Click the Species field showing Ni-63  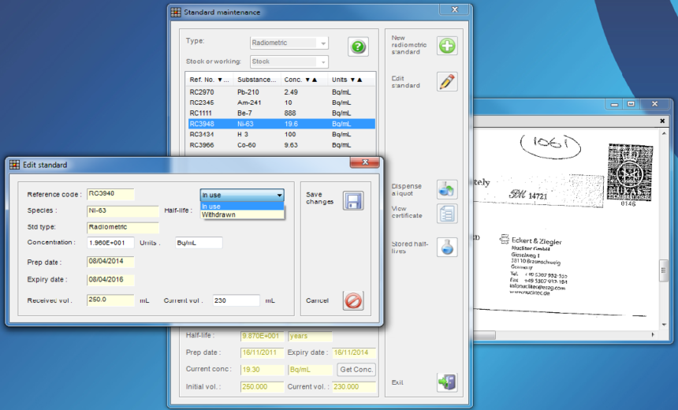123,211
